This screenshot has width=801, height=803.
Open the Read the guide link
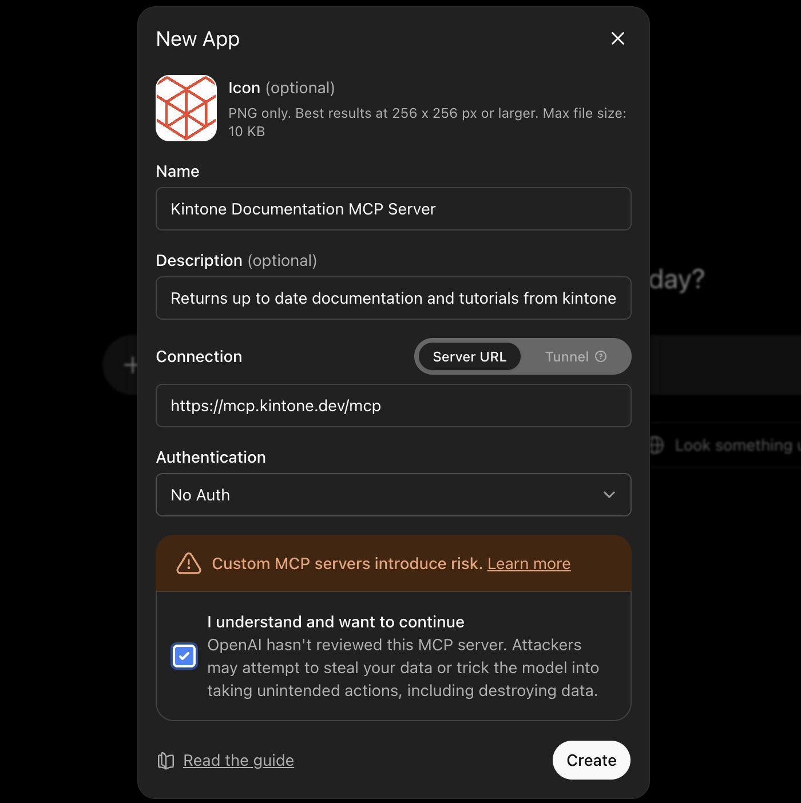point(239,760)
